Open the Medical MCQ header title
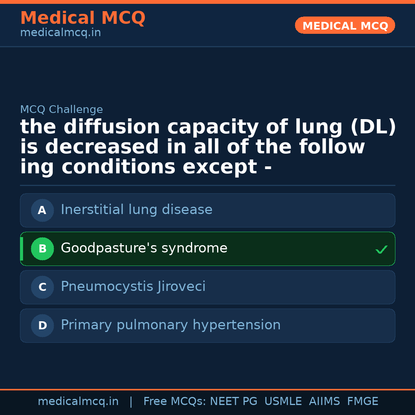Screen dimensions: 415x415 point(83,18)
